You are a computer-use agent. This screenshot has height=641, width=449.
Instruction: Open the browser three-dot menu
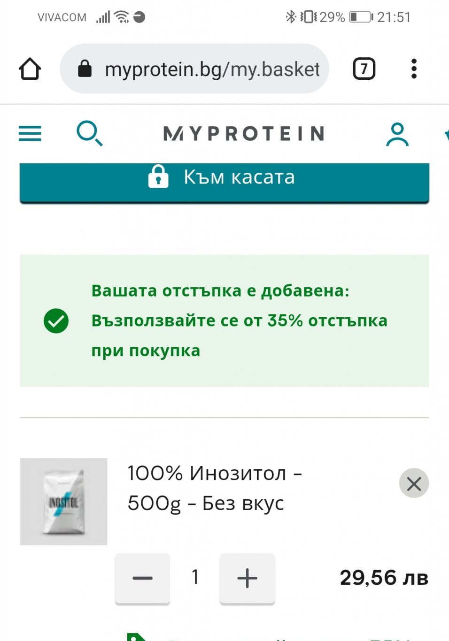(414, 69)
